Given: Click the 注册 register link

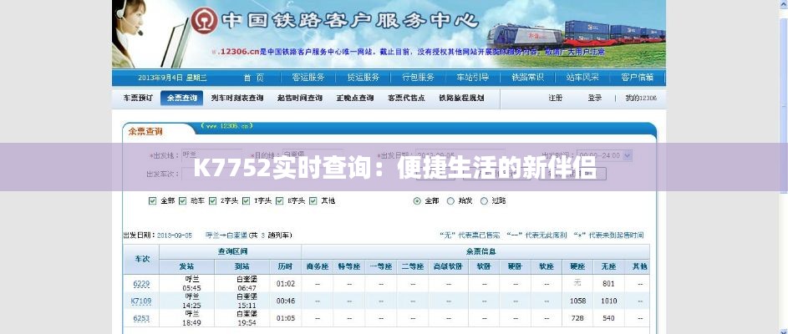Looking at the screenshot, I should 556,99.
